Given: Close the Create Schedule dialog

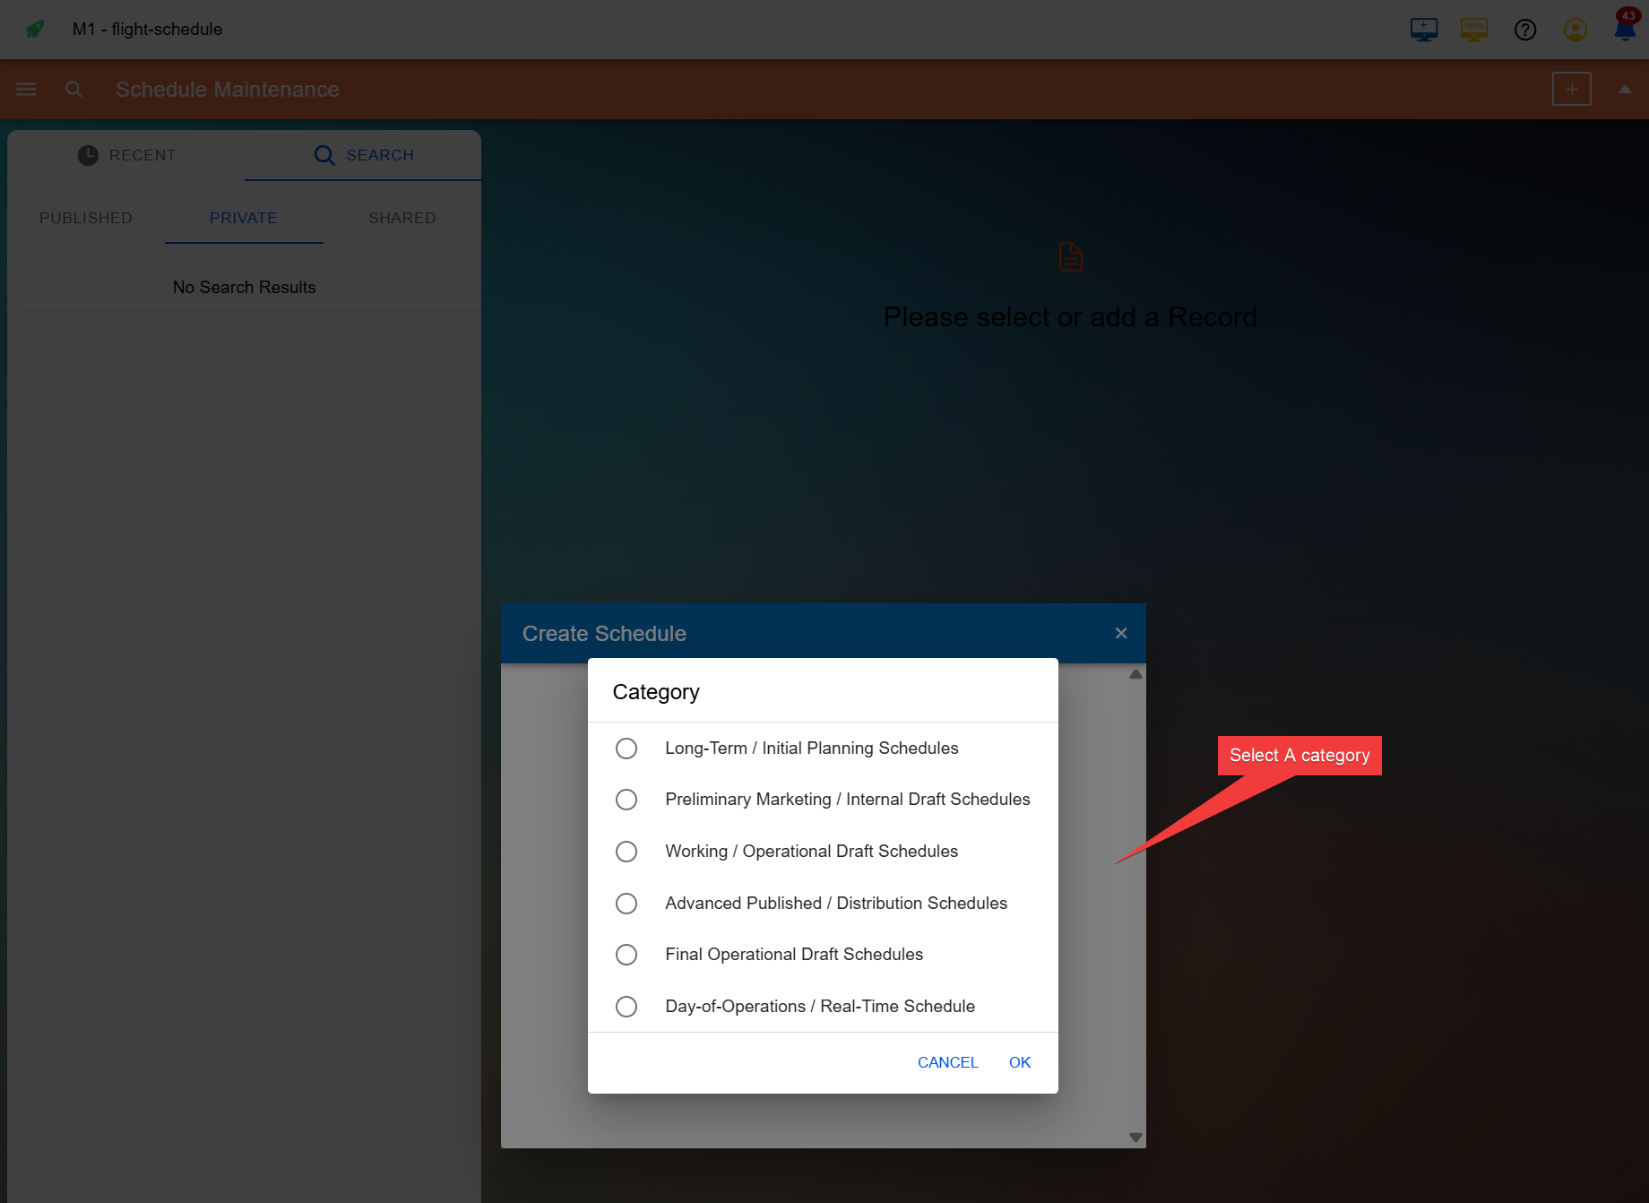Looking at the screenshot, I should 1120,633.
